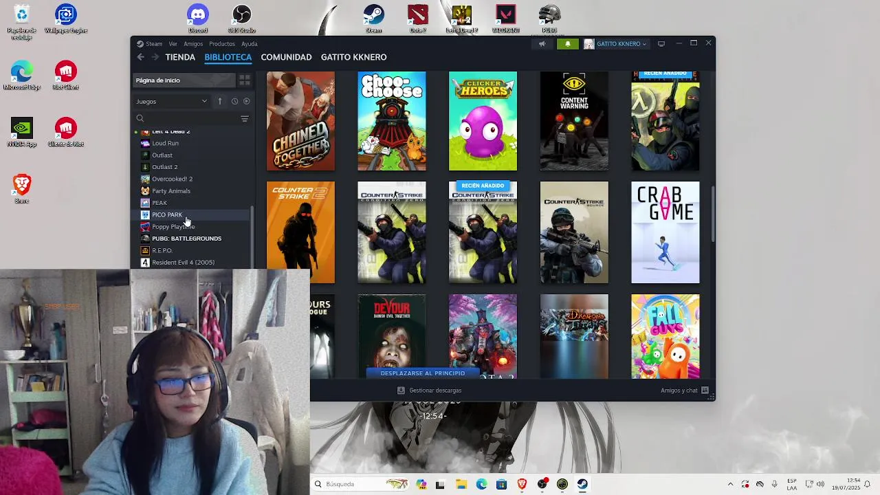Select Resident Evil 4 (2005) in list
The image size is (880, 495).
[191, 263]
